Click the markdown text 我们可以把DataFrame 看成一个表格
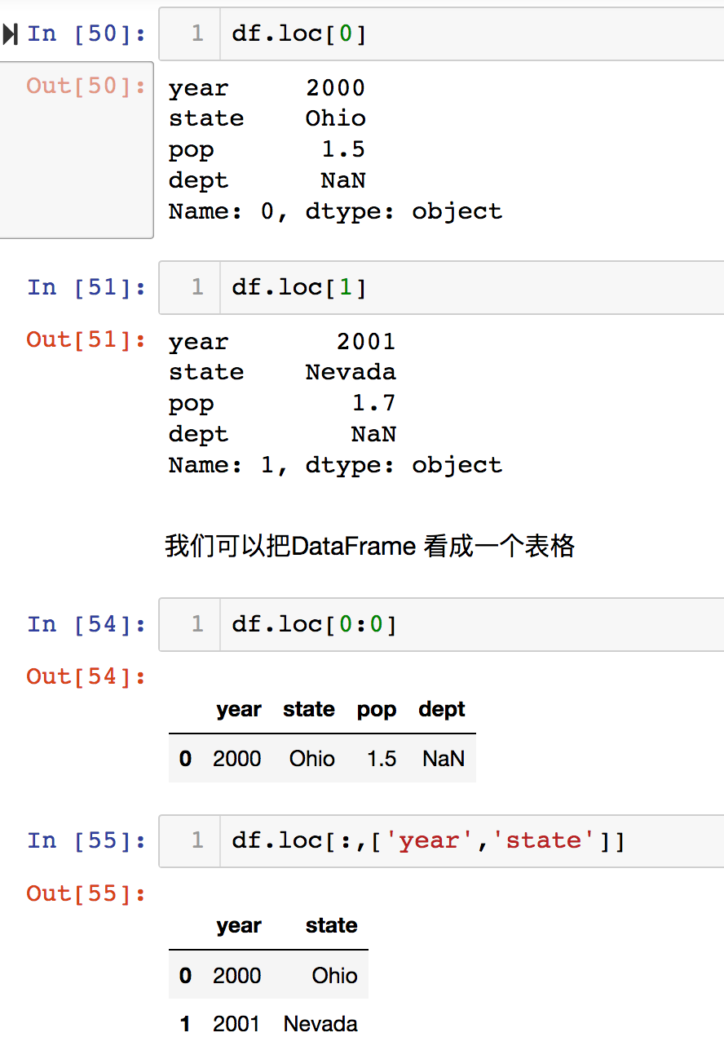 370,546
